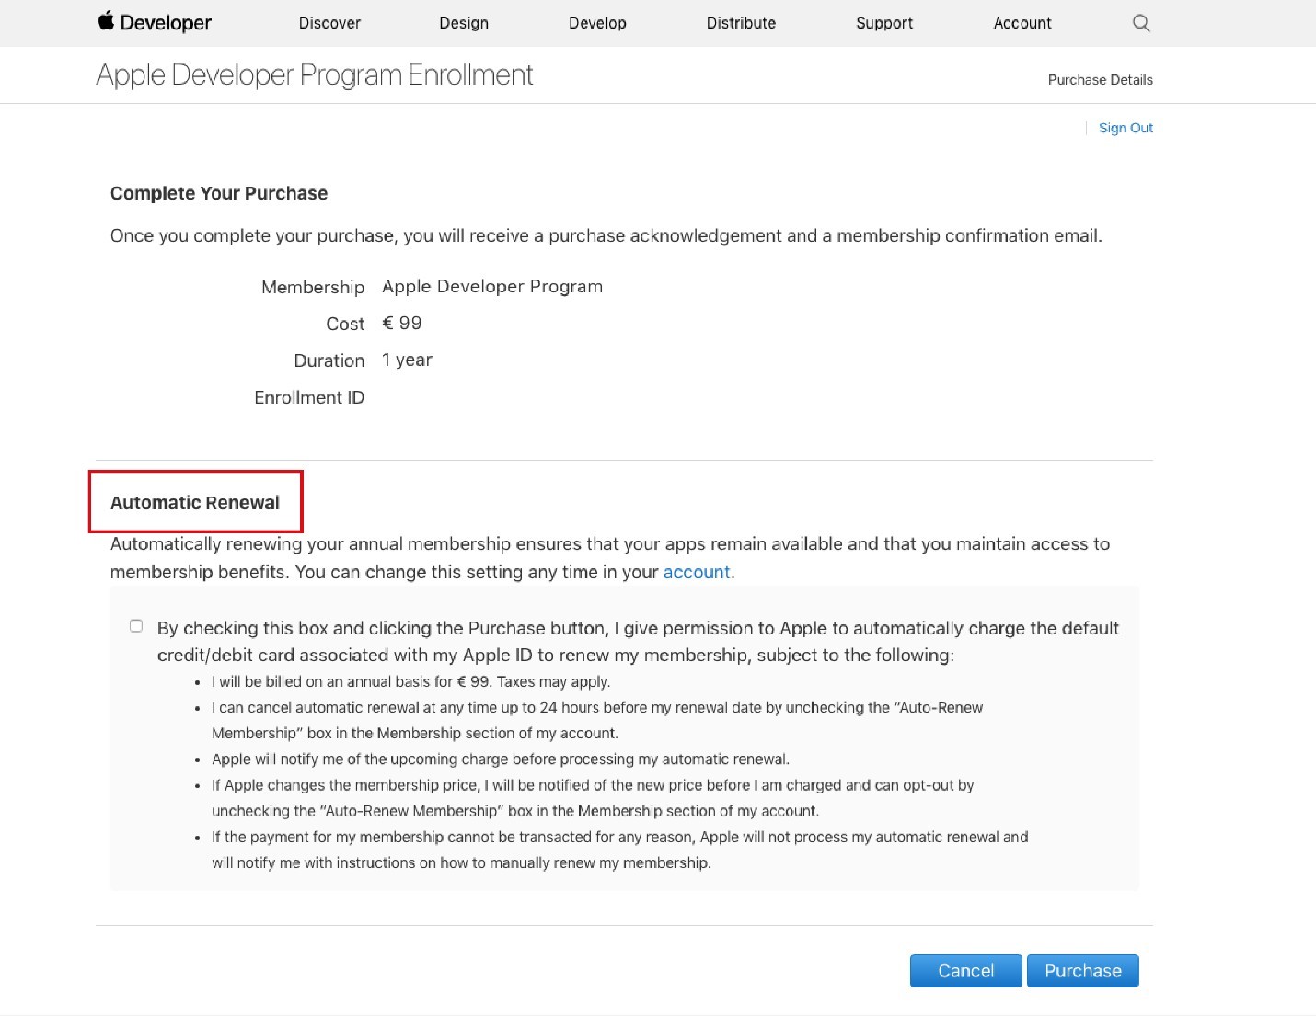Enable the automatic renewal permission checkbox

(136, 626)
